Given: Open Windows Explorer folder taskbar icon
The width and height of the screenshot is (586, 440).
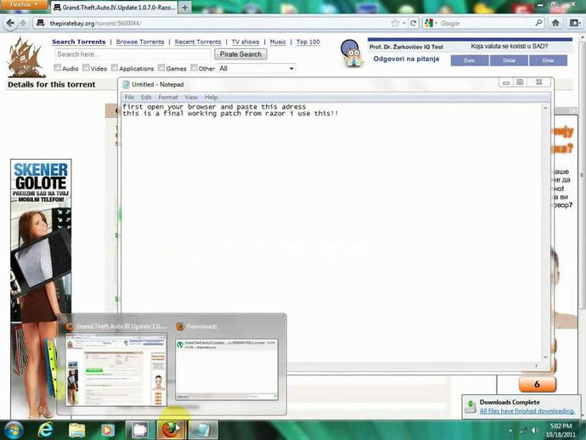Looking at the screenshot, I should coord(76,430).
